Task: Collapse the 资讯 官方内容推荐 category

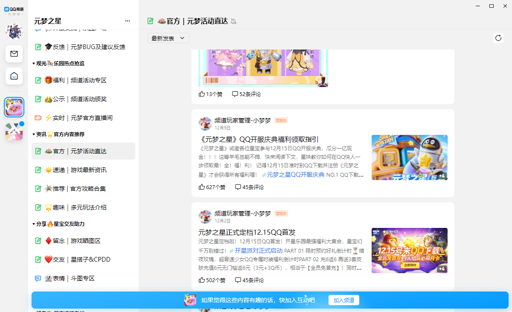Action: click(x=58, y=134)
